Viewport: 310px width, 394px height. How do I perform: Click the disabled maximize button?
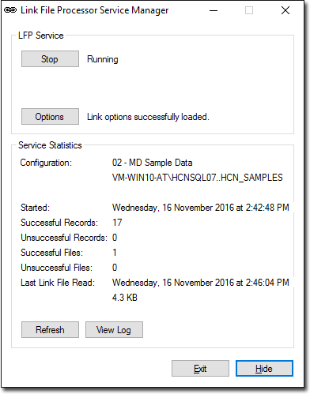coord(249,10)
